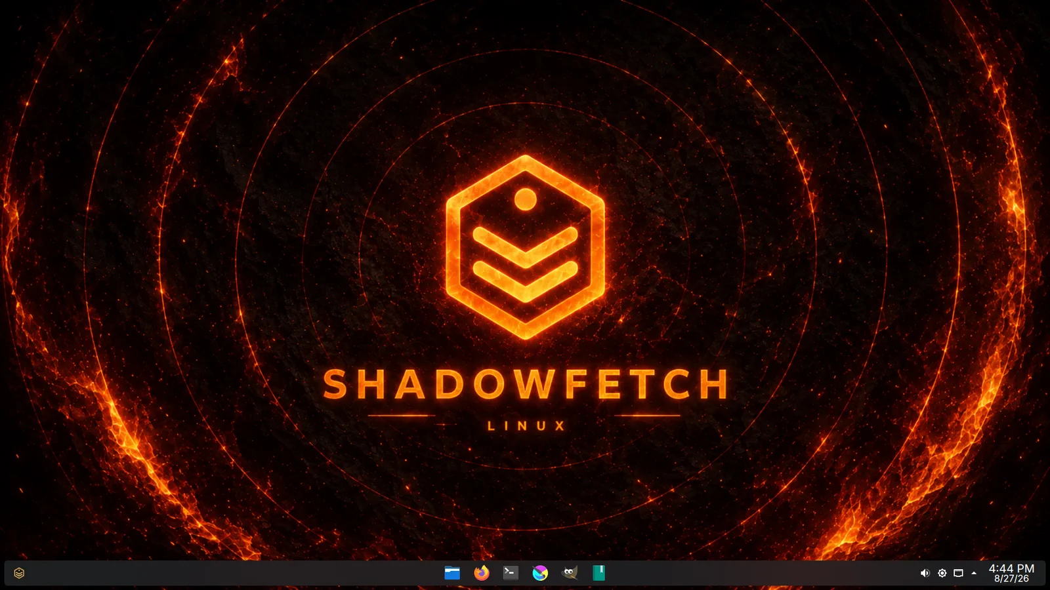Open the Shadowfetch application launcher menu
The image size is (1050, 590).
tap(19, 573)
